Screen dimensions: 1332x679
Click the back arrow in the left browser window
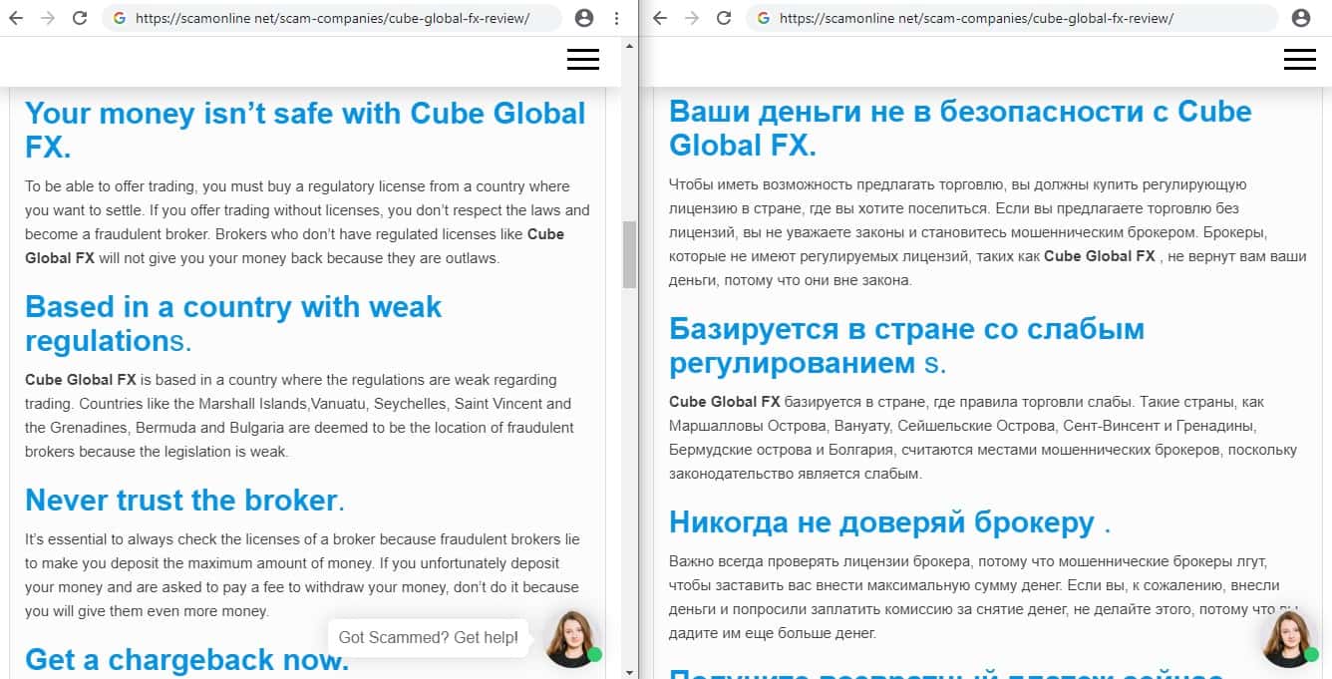point(16,18)
